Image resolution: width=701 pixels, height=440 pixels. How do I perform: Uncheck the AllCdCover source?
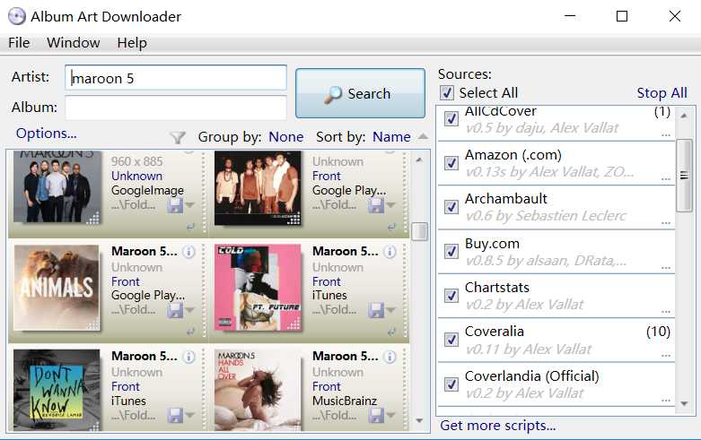[x=451, y=118]
